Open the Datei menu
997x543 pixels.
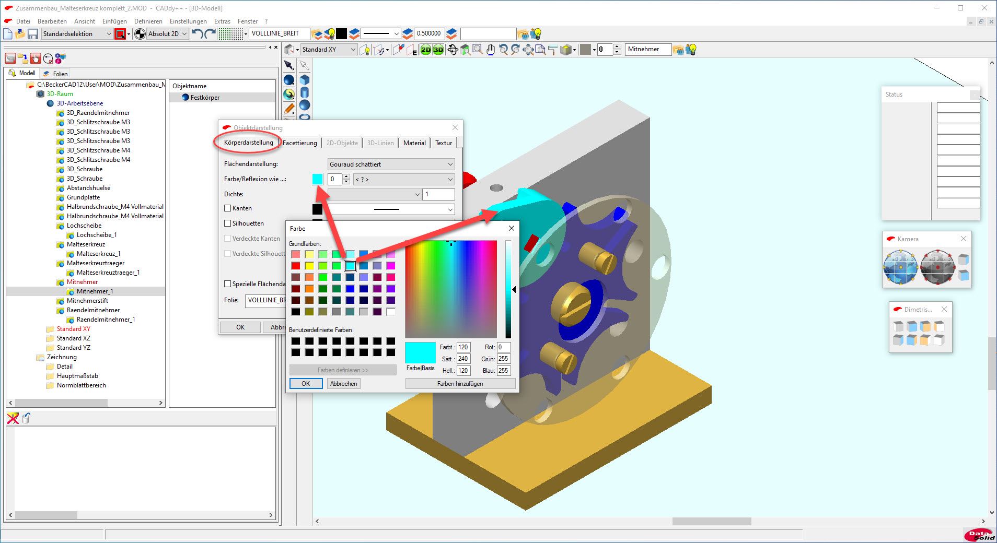23,21
